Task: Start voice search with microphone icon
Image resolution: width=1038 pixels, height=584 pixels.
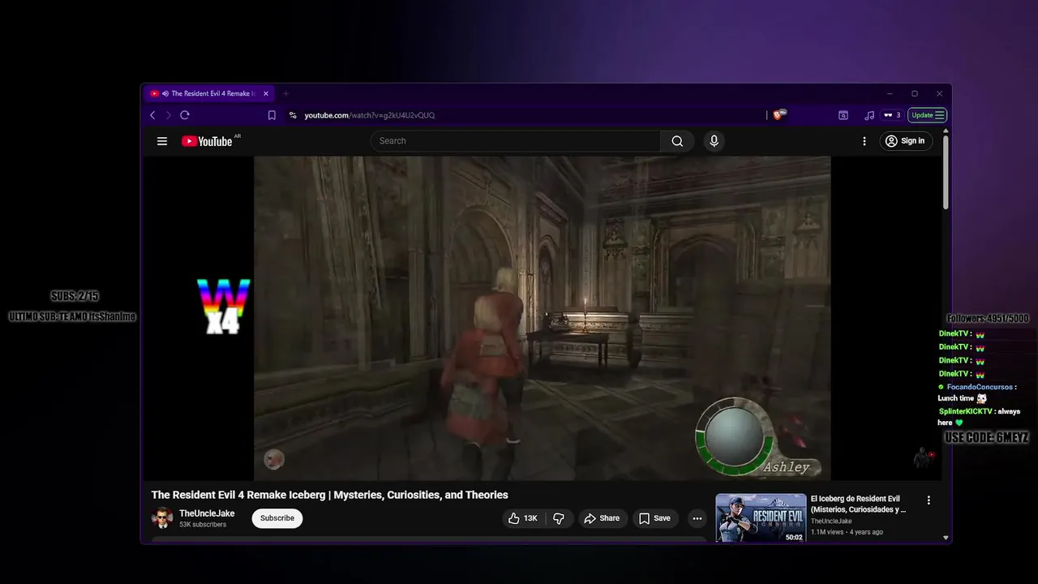Action: [714, 141]
